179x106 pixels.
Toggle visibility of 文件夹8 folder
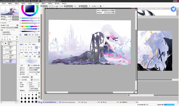pos(3,42)
